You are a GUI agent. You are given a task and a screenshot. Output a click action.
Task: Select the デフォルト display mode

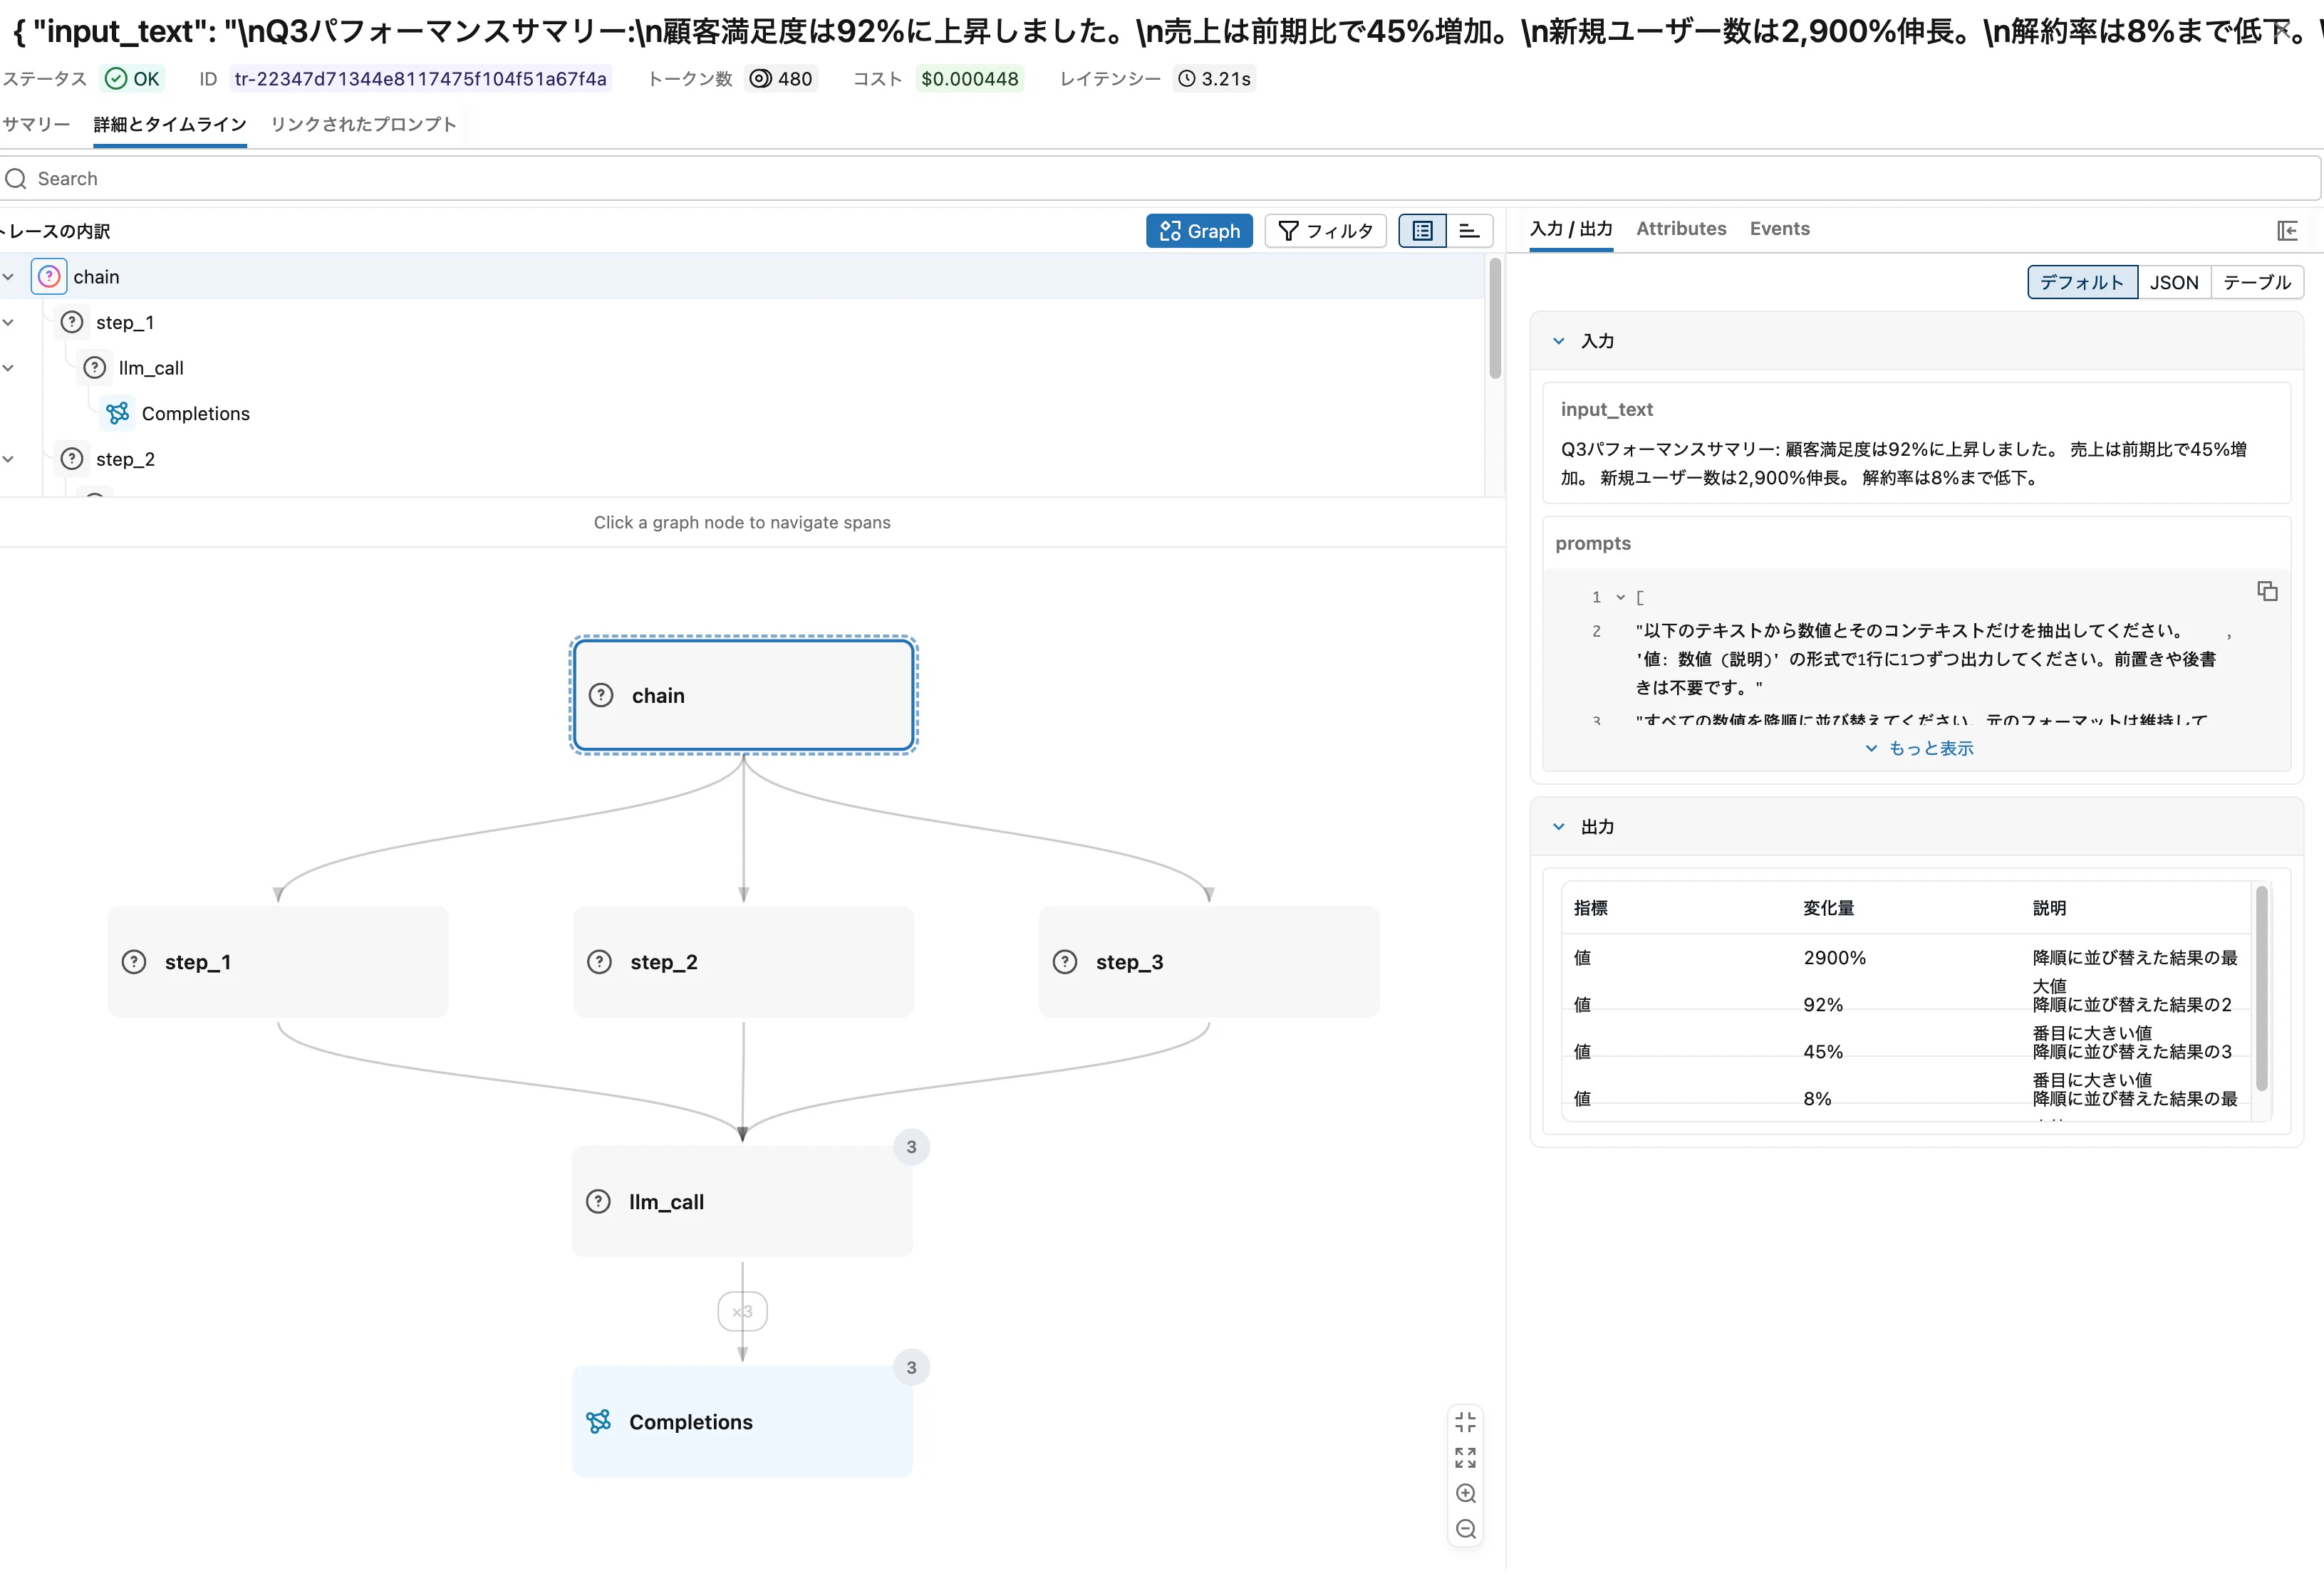tap(2082, 283)
